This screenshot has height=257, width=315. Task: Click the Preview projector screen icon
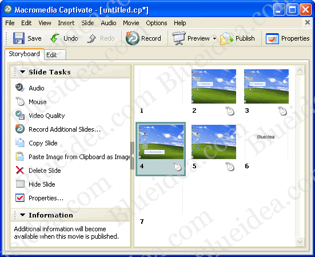pos(178,38)
